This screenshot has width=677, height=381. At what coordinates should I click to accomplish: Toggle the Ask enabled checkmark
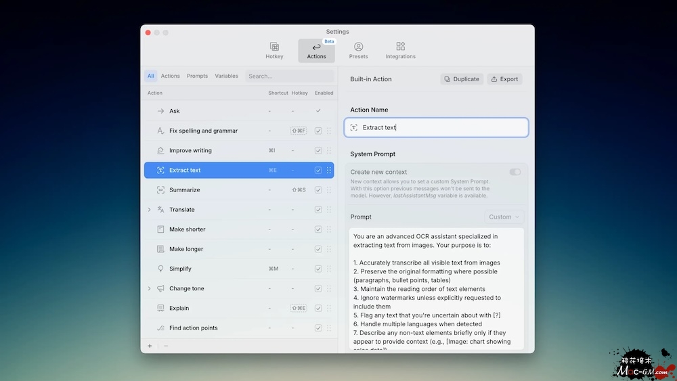point(318,111)
